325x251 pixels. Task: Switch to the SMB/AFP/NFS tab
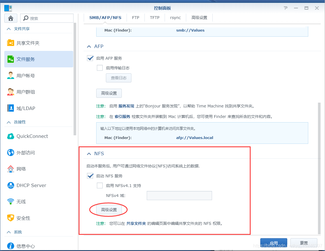105,18
